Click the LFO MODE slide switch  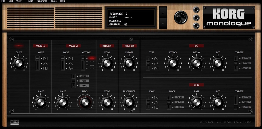169,102
